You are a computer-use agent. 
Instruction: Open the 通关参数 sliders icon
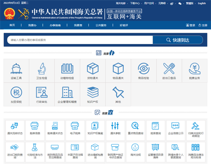pyautogui.click(x=115, y=126)
